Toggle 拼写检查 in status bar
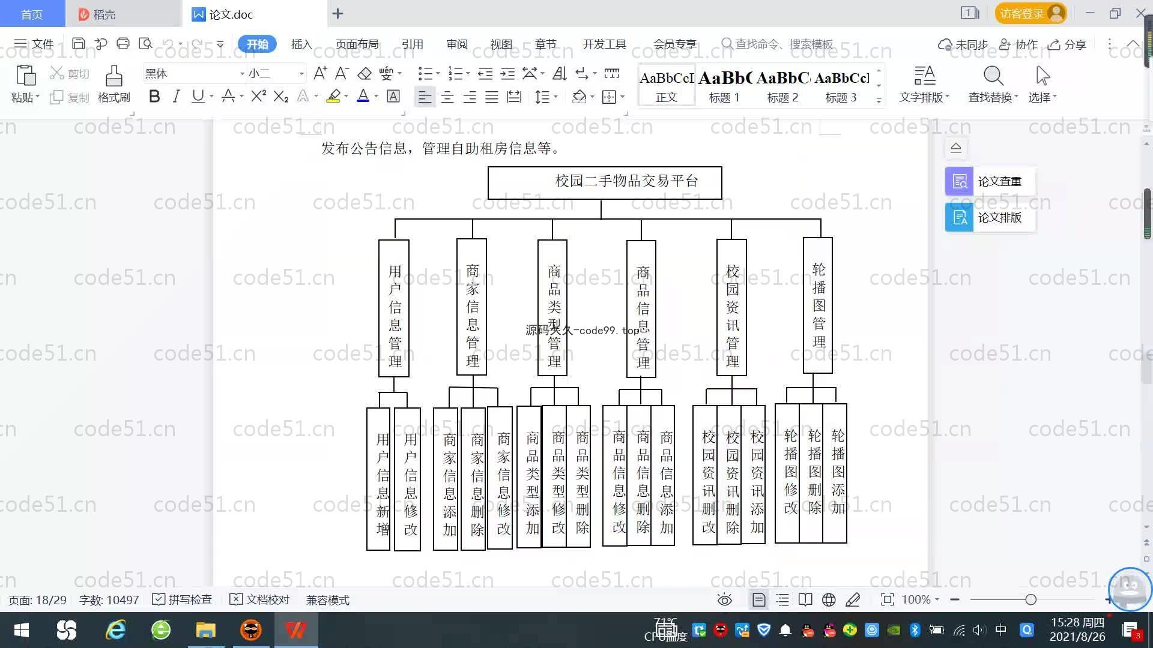 (182, 599)
